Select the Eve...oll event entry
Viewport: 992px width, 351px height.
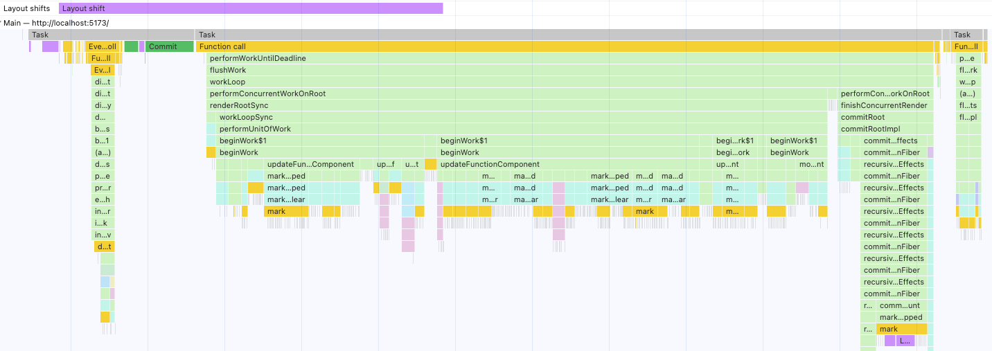pos(102,46)
